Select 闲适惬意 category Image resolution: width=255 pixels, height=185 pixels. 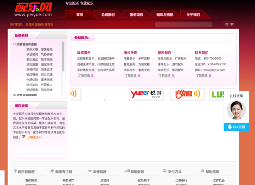[32, 90]
